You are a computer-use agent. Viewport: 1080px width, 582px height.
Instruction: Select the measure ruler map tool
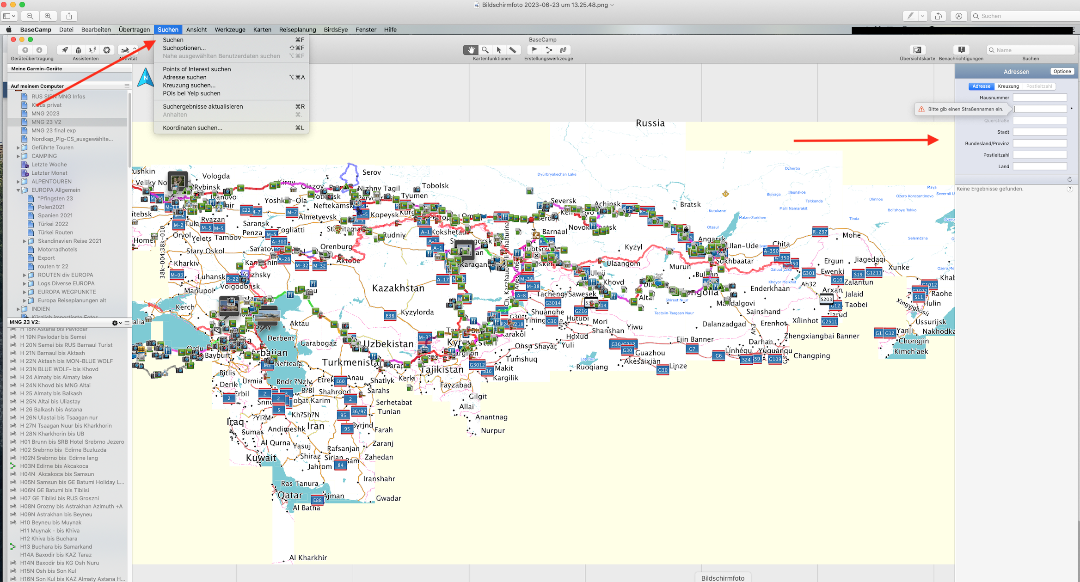(x=513, y=50)
